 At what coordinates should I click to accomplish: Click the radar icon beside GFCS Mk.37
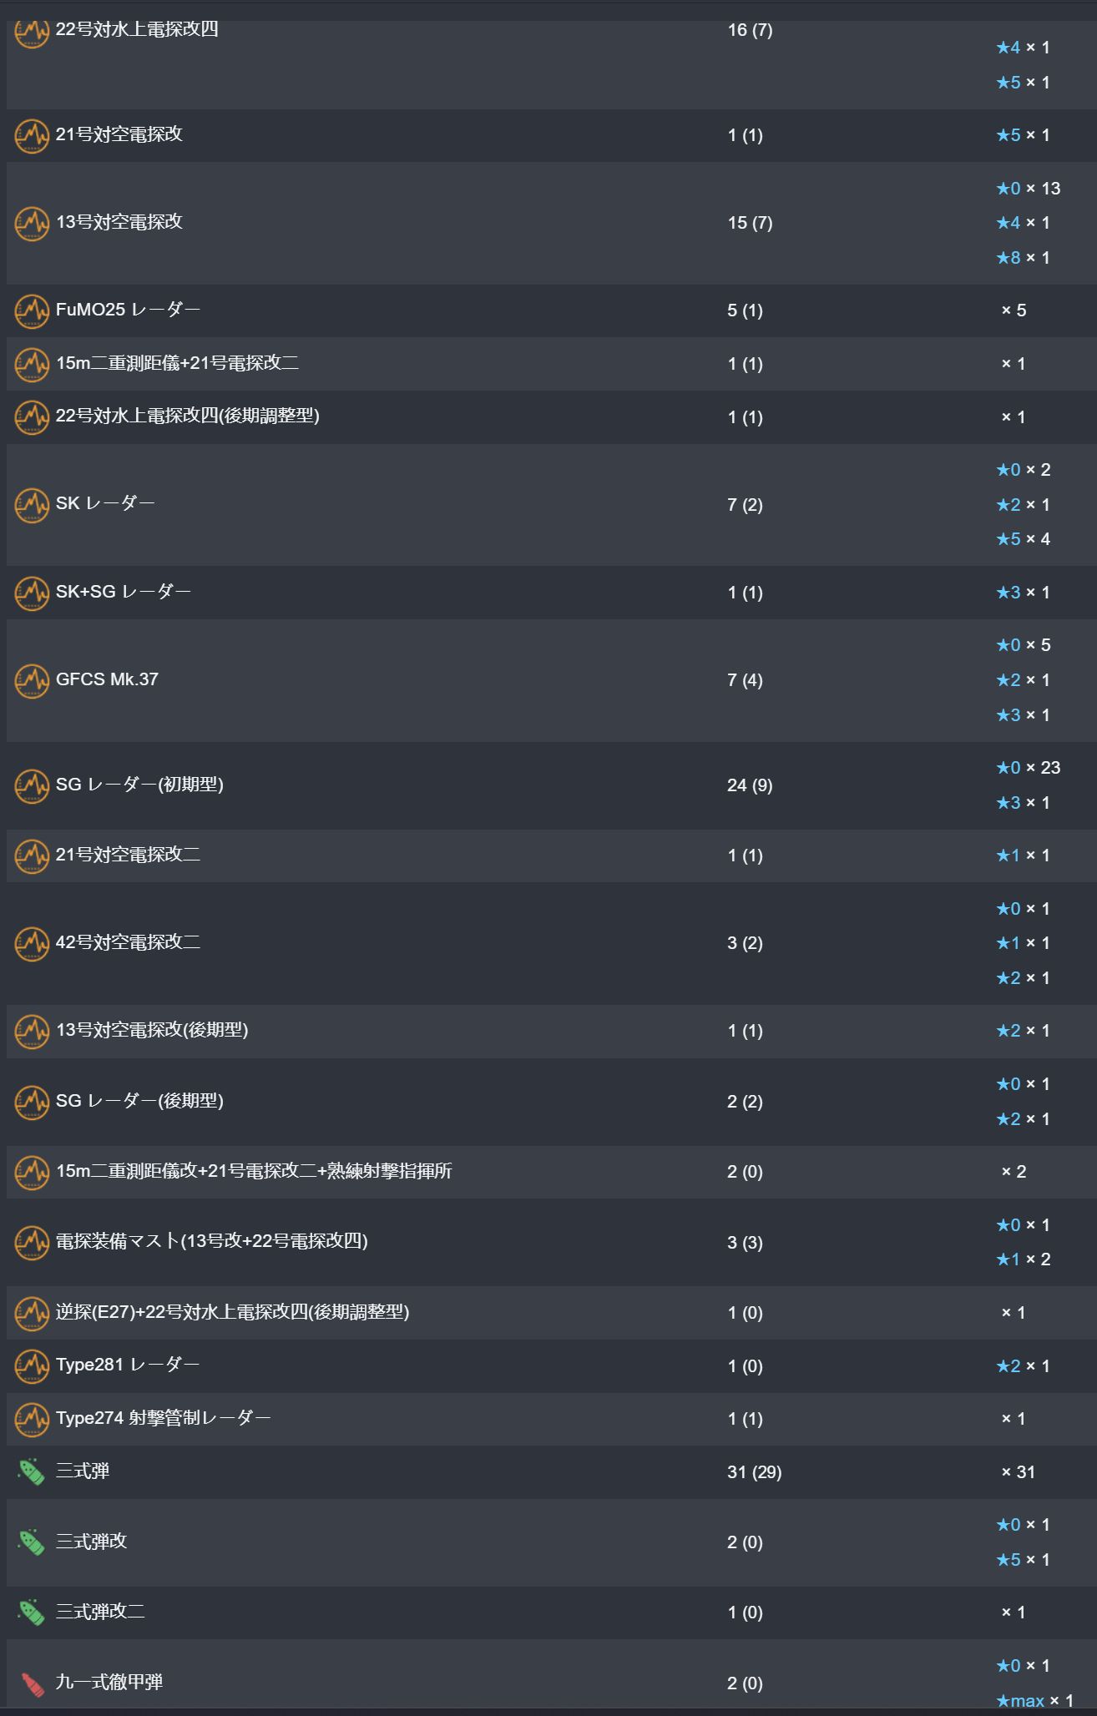click(32, 681)
